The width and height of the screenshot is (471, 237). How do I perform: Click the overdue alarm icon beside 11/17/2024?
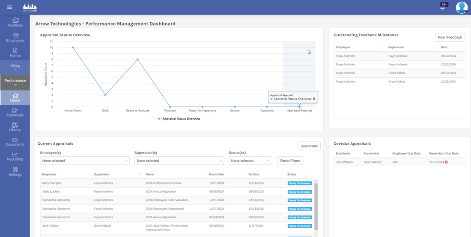446,162
